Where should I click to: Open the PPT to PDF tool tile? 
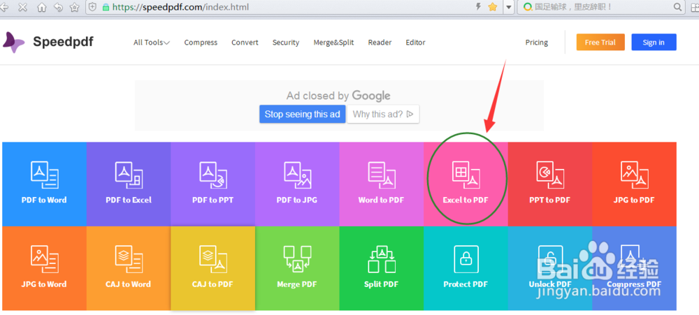[549, 184]
